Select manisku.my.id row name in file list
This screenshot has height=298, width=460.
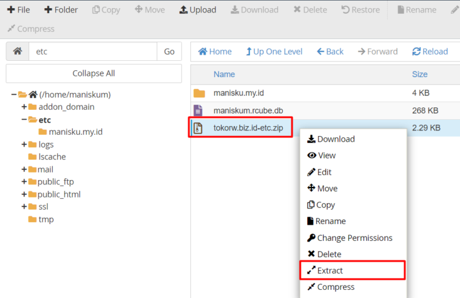pyautogui.click(x=239, y=93)
